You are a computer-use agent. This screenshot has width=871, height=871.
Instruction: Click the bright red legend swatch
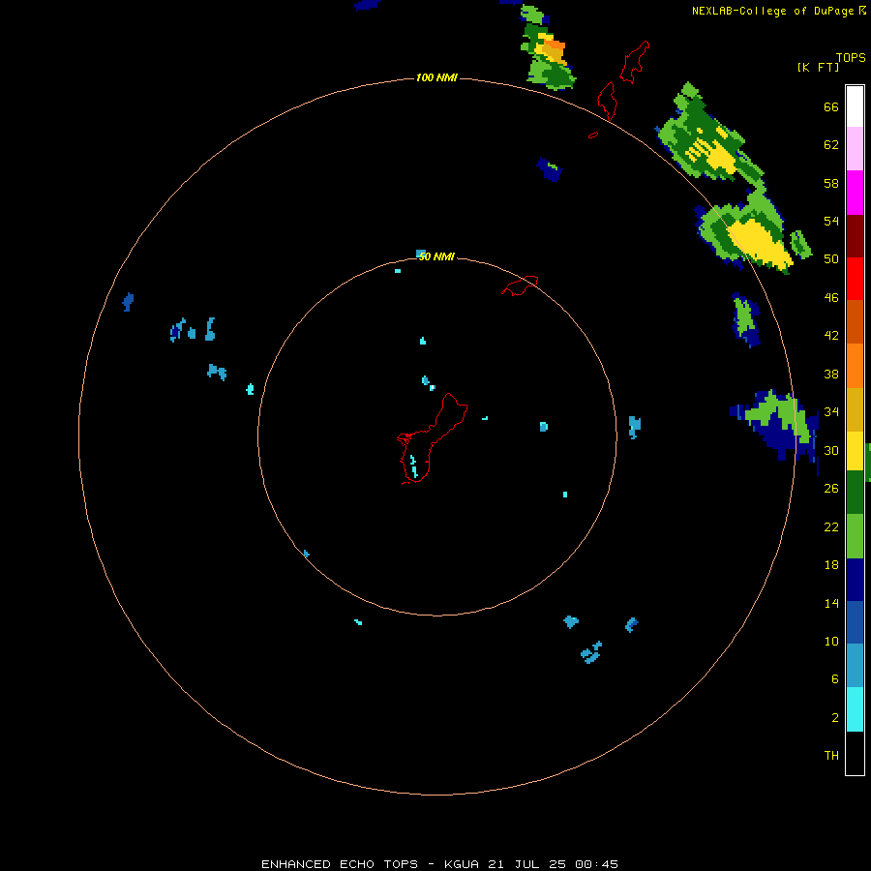pos(855,279)
